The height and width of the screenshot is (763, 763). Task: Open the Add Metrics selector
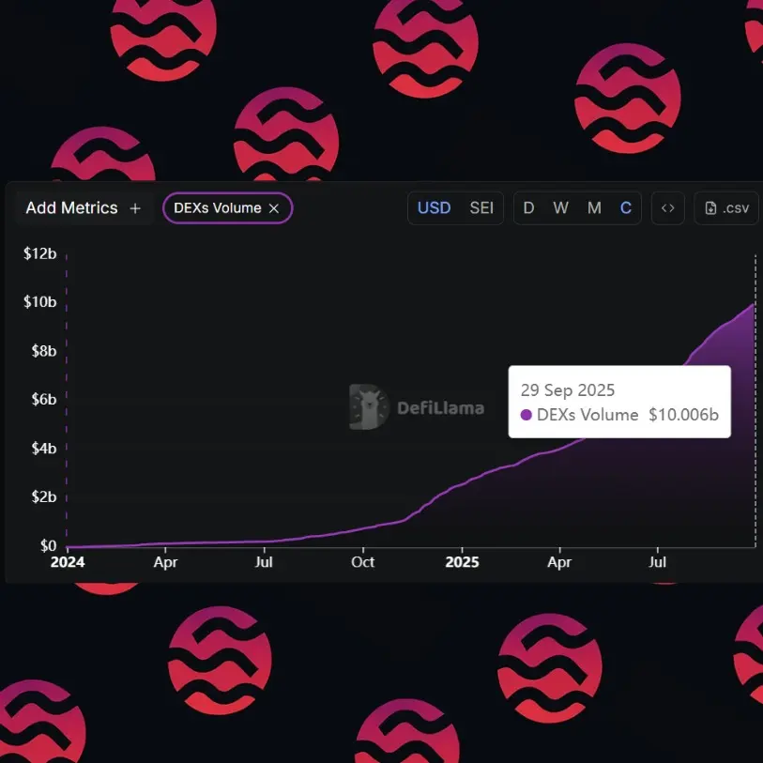[84, 208]
